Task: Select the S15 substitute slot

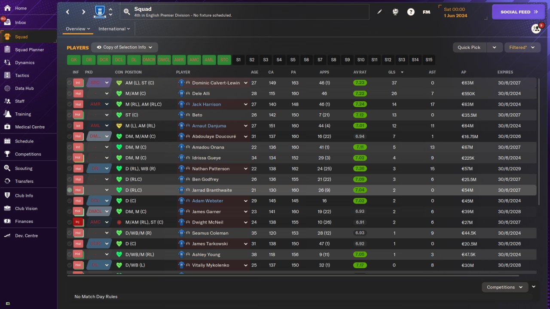Action: click(429, 60)
